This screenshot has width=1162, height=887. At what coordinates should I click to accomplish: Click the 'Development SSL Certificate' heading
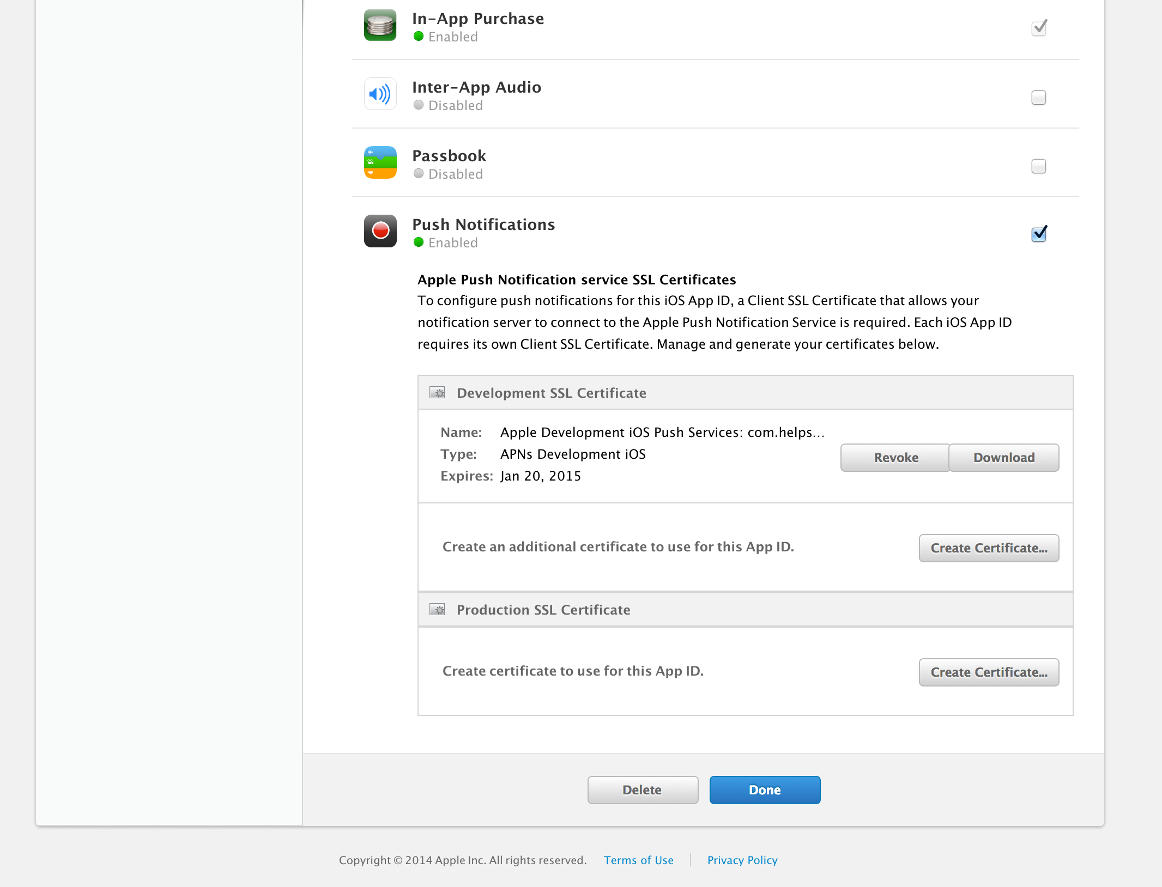click(x=551, y=393)
